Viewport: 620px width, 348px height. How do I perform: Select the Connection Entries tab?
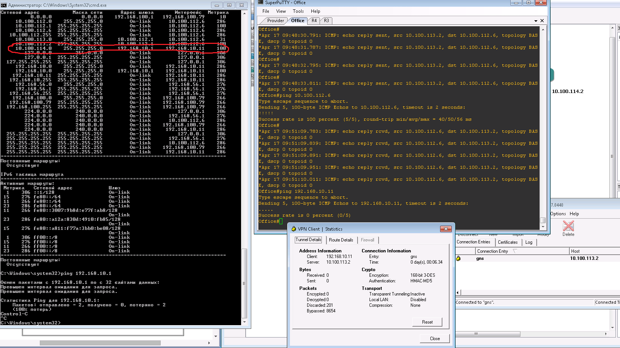[x=473, y=242]
